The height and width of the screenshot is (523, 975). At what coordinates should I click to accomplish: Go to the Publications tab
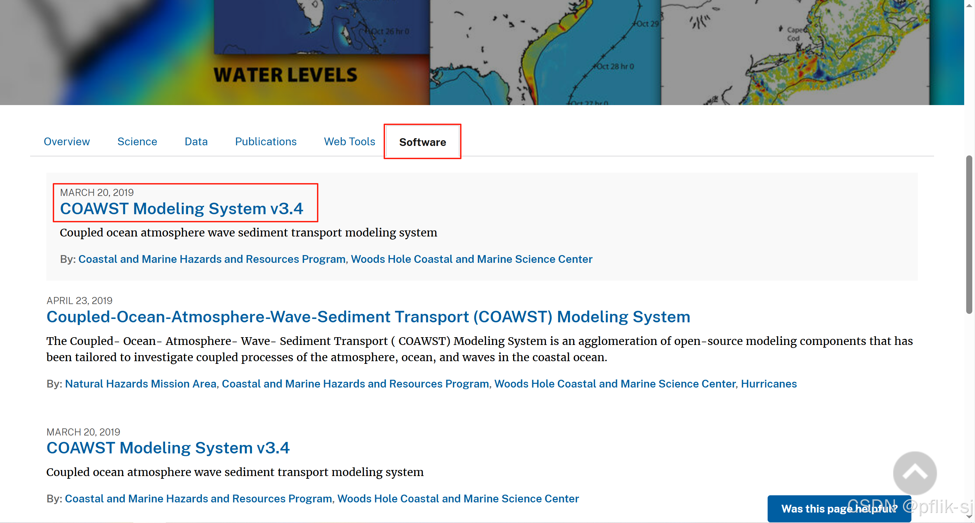(266, 141)
